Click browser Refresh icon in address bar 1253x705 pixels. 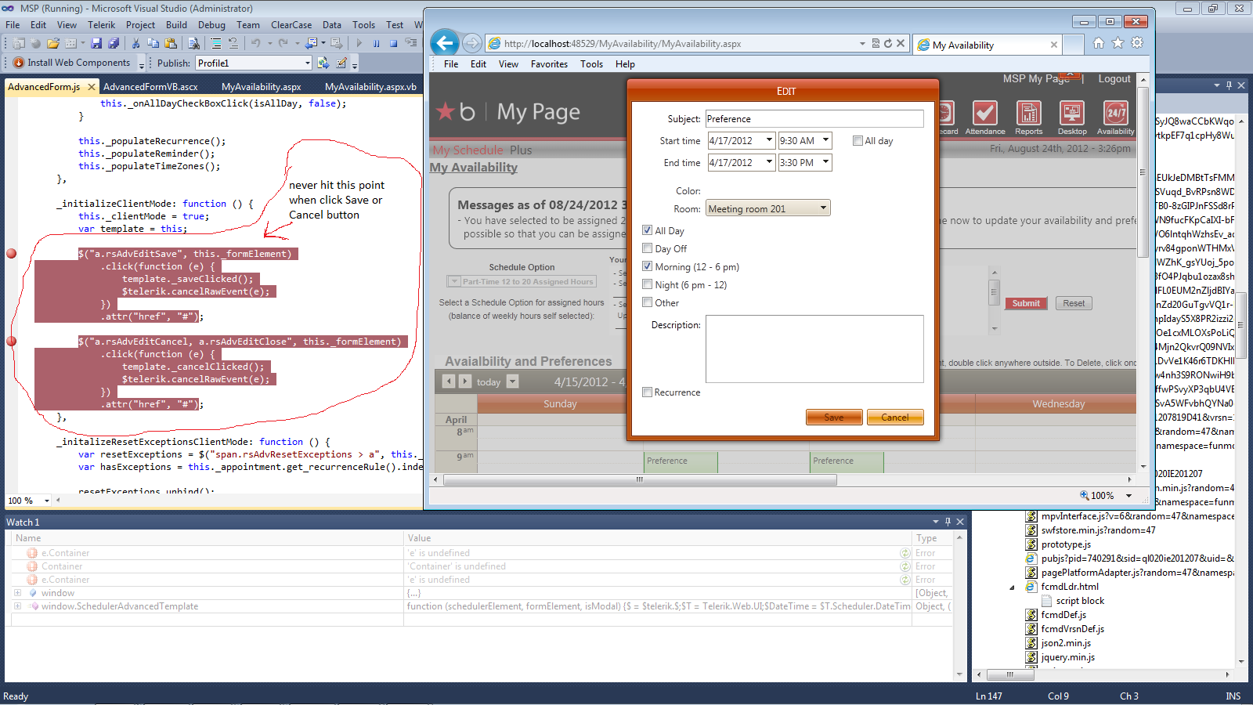[888, 44]
